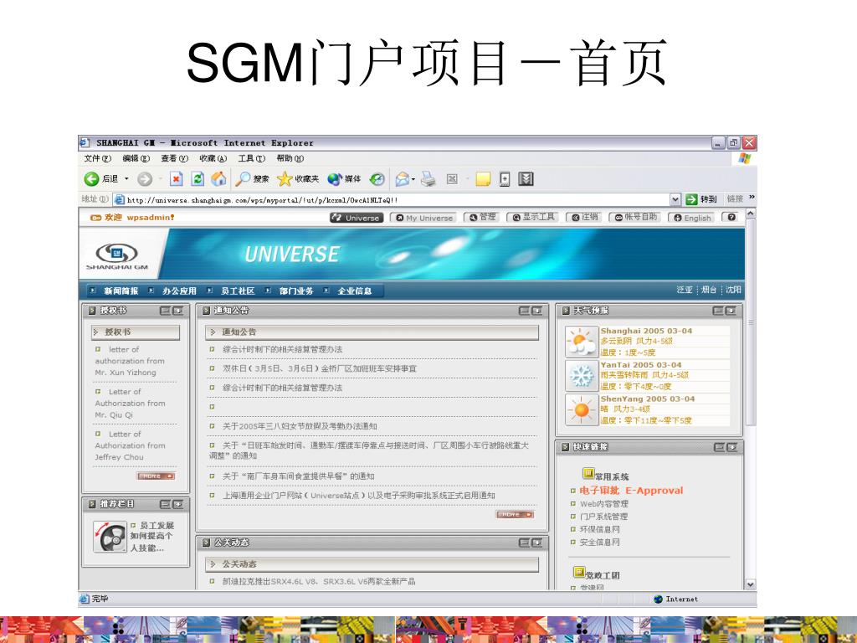Open Favorites (收藏夹) star button
Image resolution: width=857 pixels, height=643 pixels.
[x=298, y=179]
